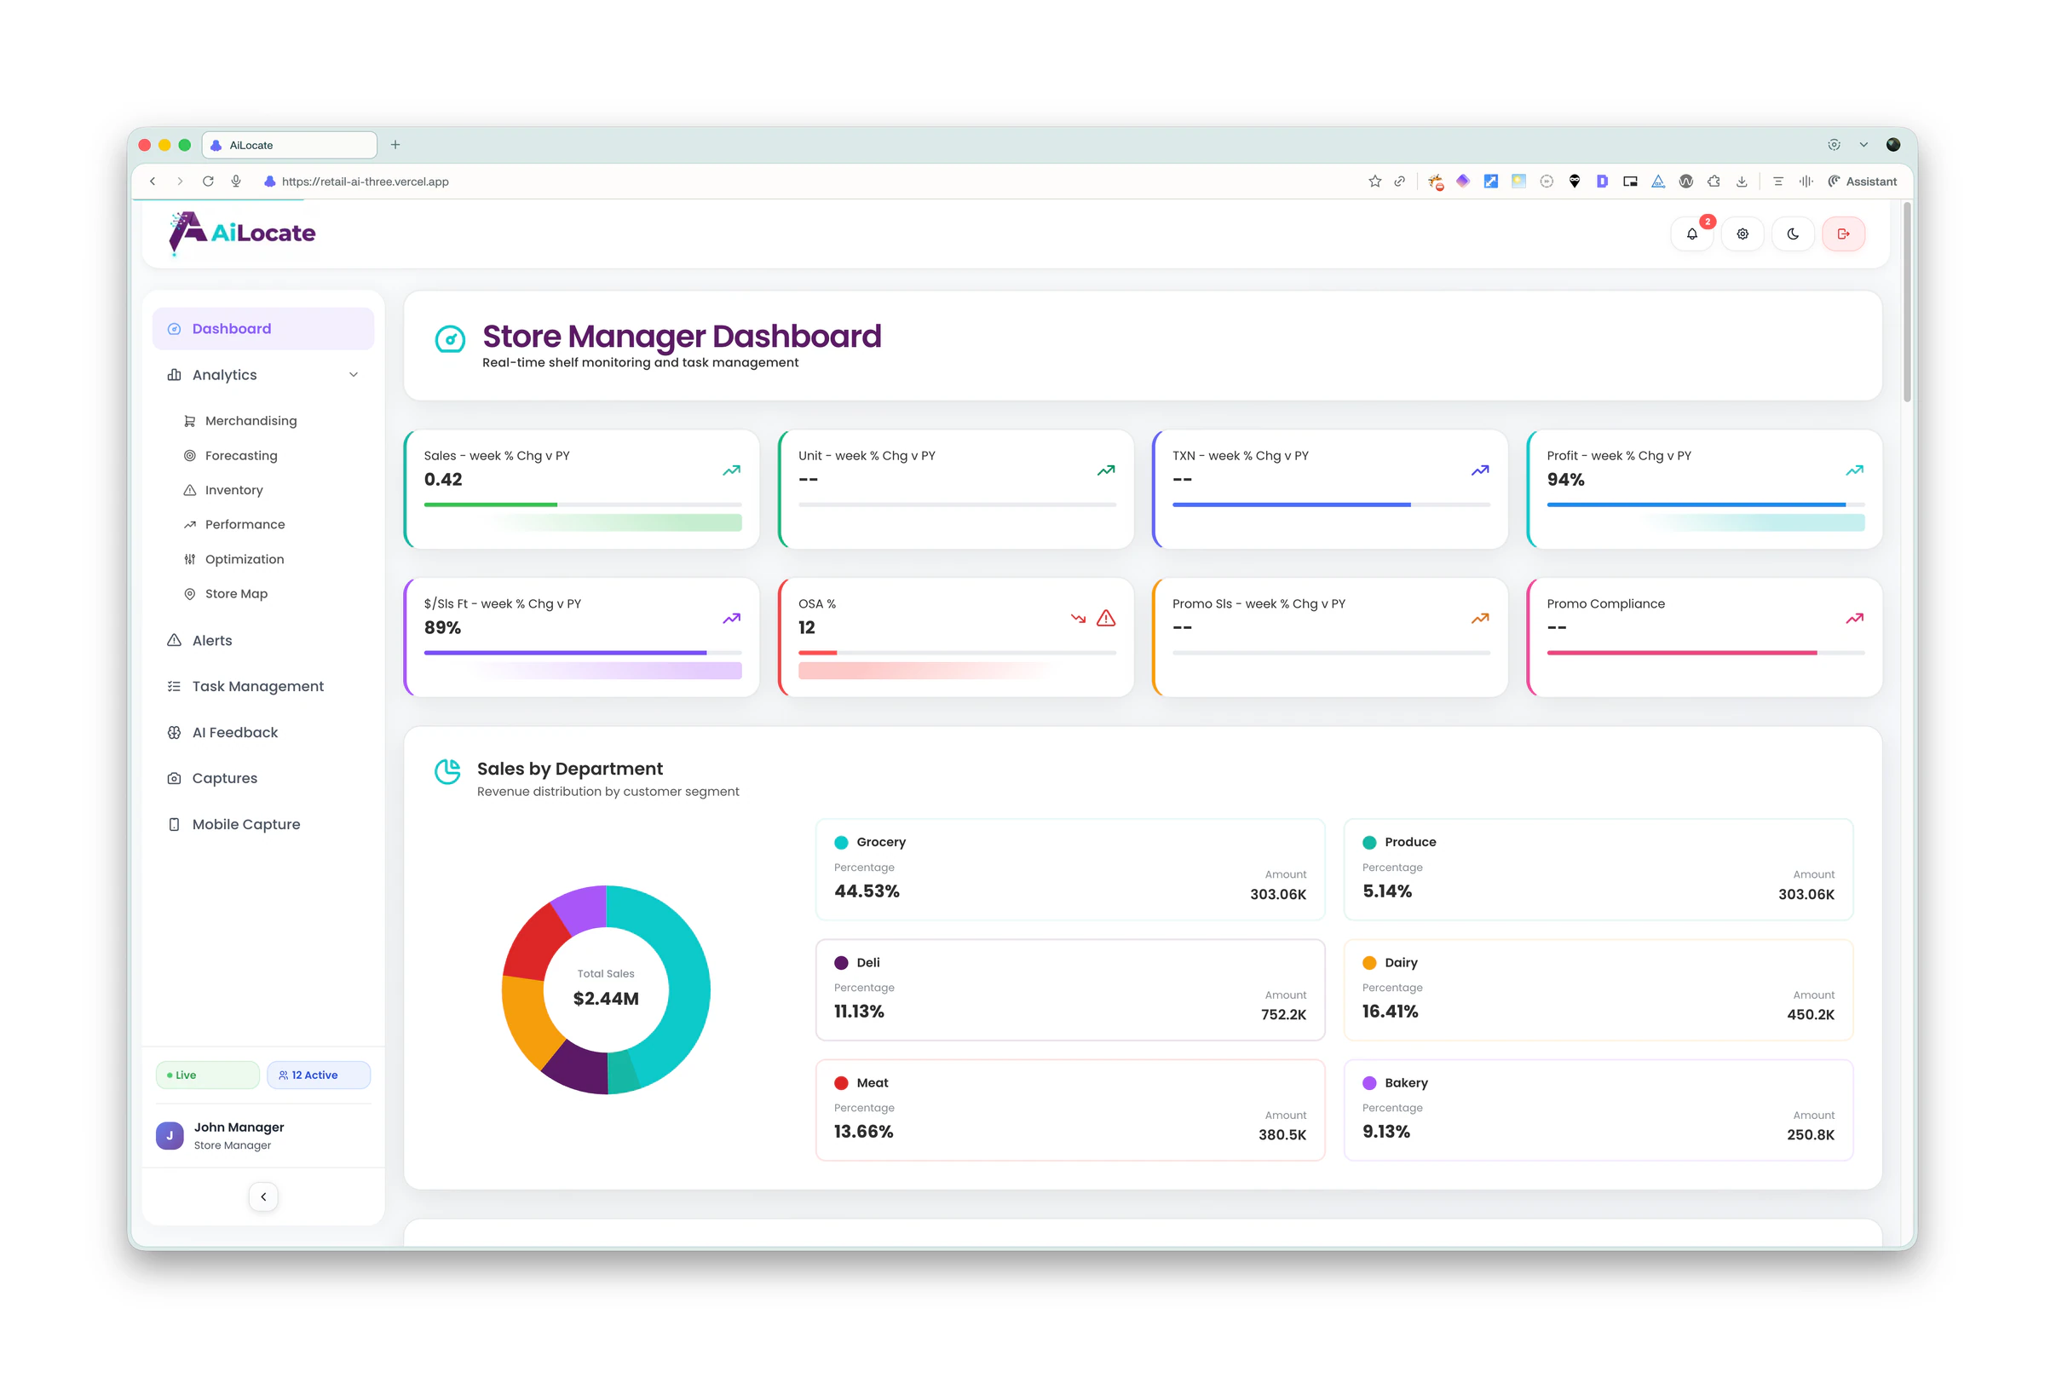Screen dimensions: 2045x1378
Task: Click the Store Manager Dashboard gauge icon
Action: pos(450,339)
